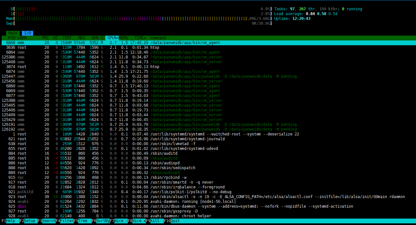Click F9 Kill in function bar
This screenshot has height=225, width=416.
point(155,221)
